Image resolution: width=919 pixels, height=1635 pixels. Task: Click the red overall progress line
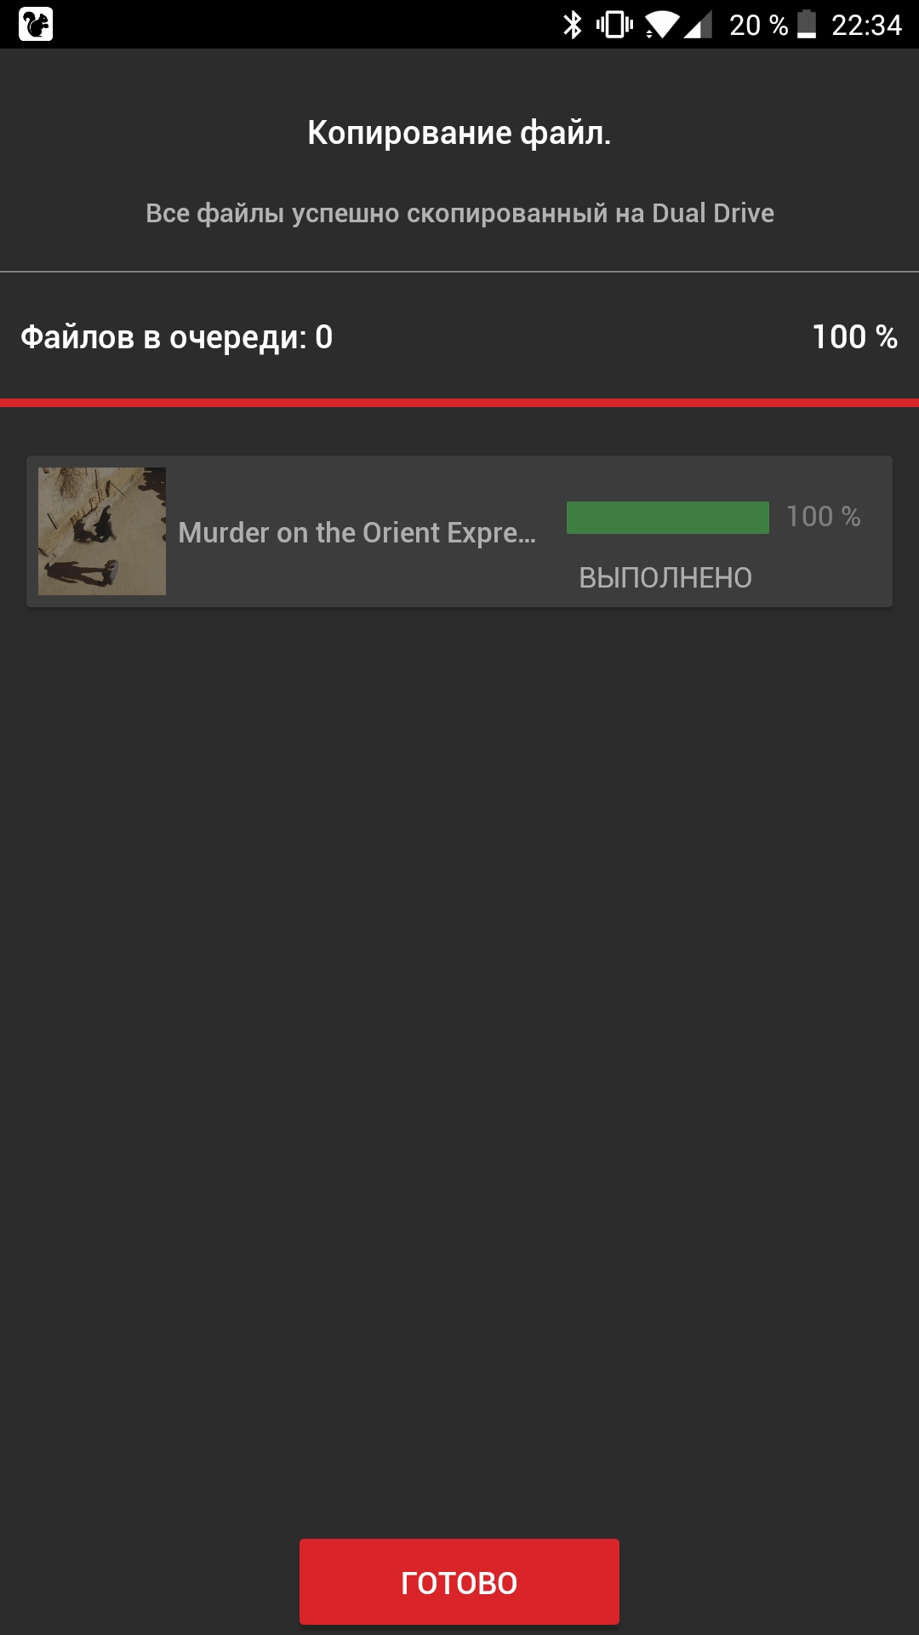459,403
